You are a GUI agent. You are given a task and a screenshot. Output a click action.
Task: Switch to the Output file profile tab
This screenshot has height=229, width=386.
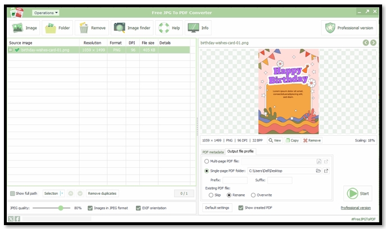pos(240,152)
